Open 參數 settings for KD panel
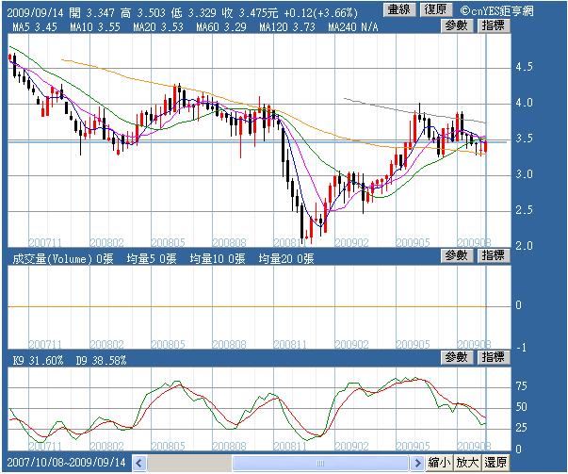This screenshot has height=474, width=568. click(457, 358)
